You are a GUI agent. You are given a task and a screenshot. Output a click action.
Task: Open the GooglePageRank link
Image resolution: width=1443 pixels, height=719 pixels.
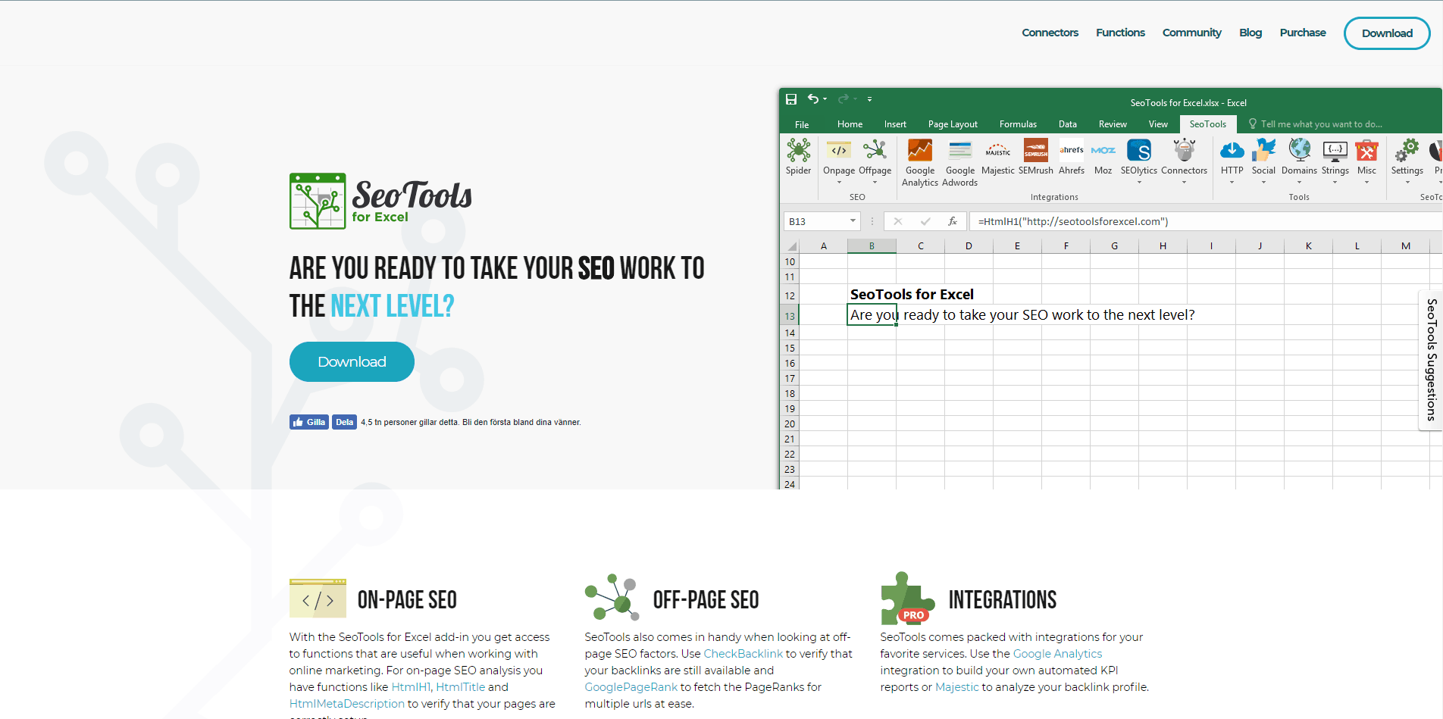tap(631, 686)
